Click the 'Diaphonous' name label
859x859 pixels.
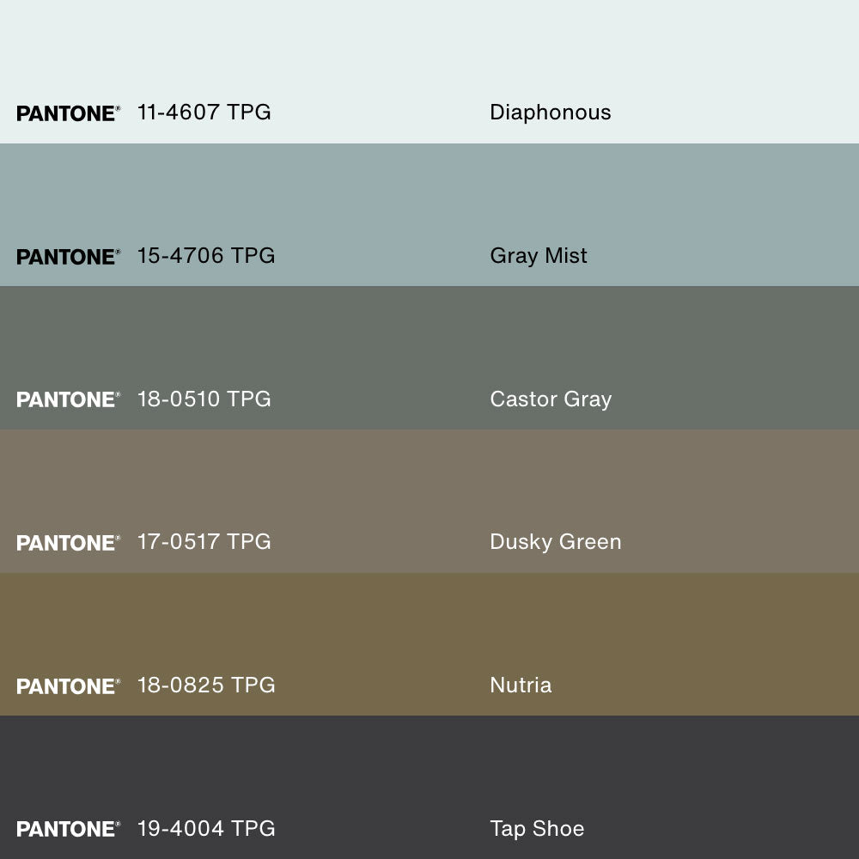tap(550, 113)
